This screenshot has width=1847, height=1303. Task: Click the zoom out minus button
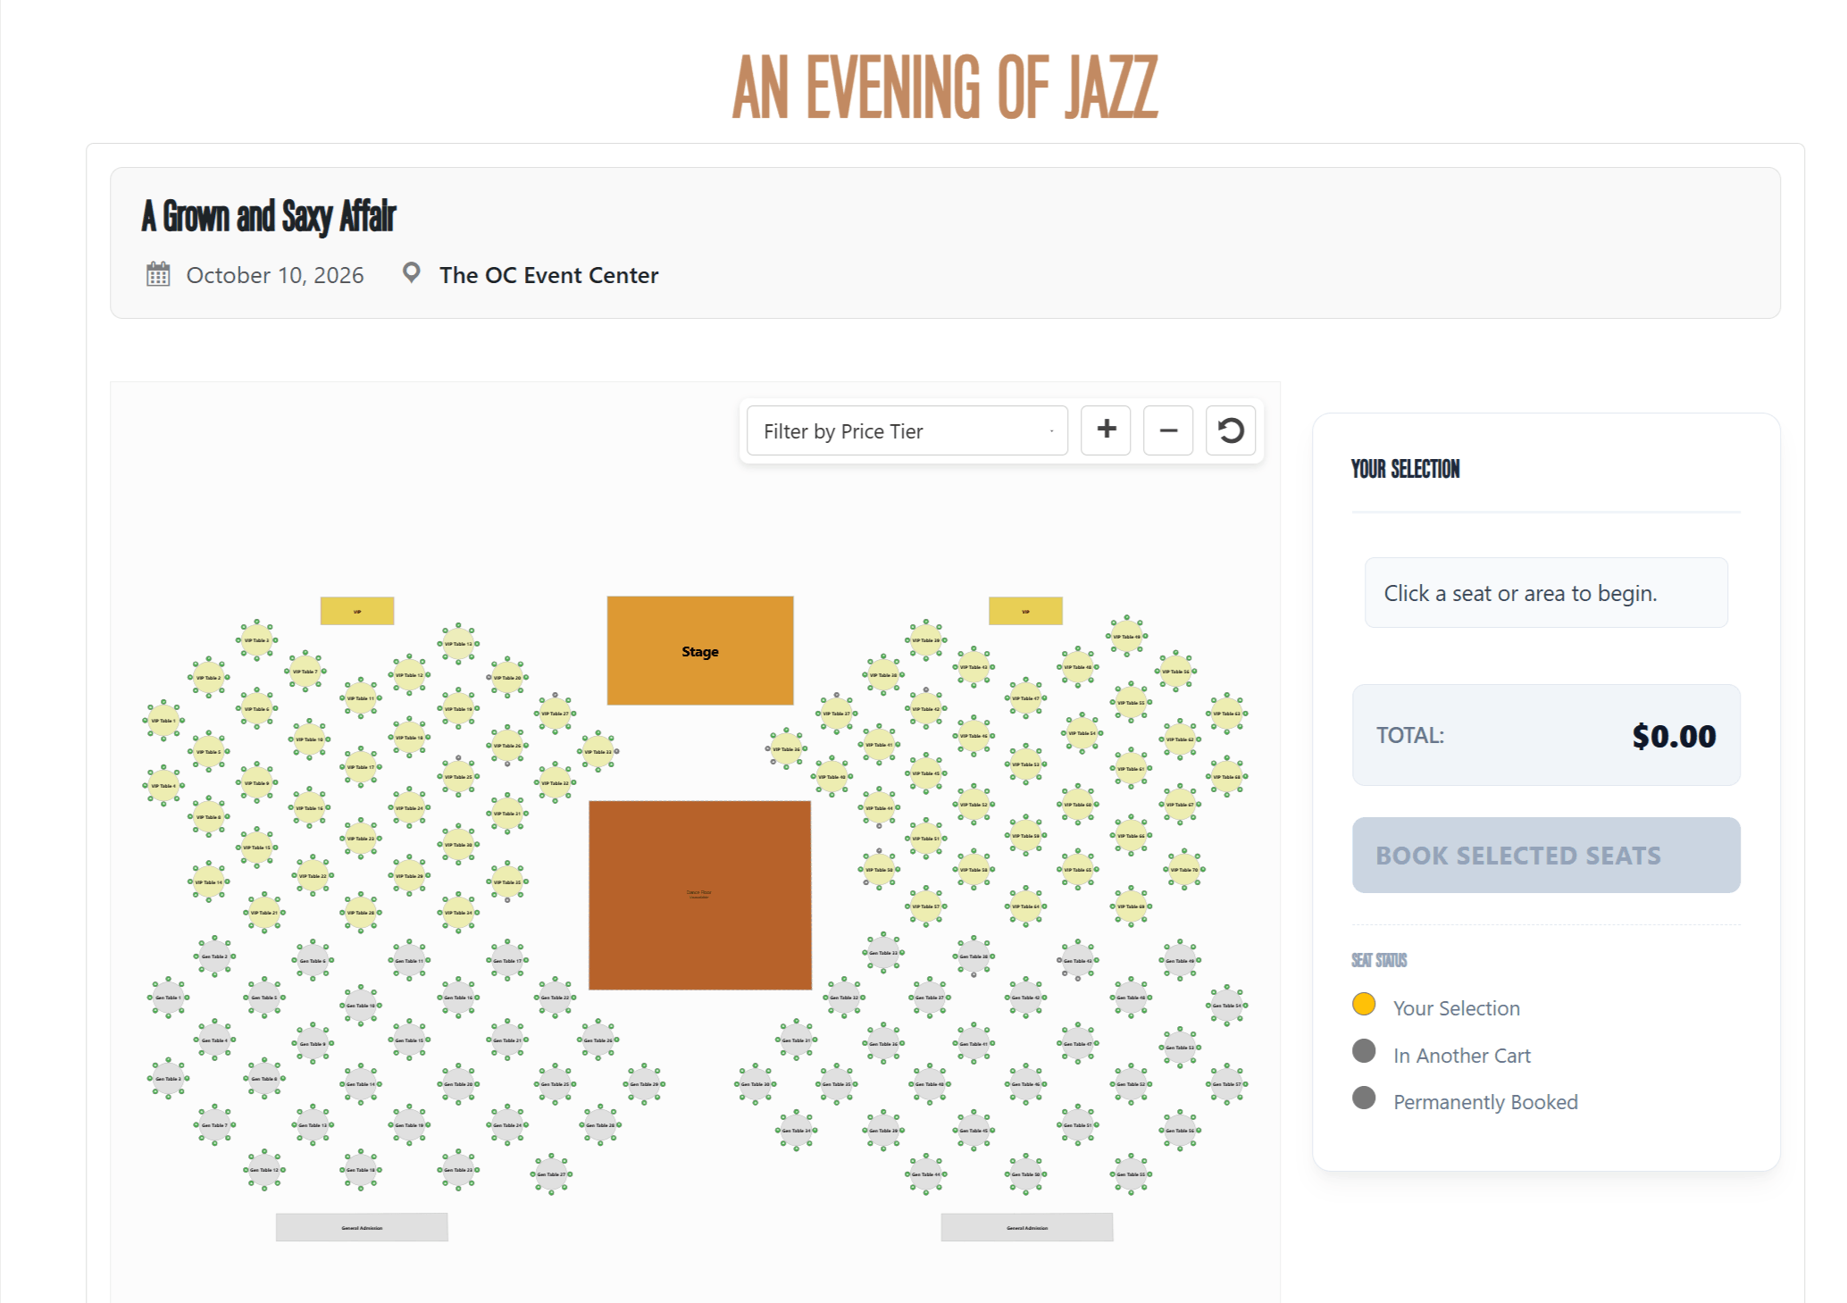(1167, 430)
